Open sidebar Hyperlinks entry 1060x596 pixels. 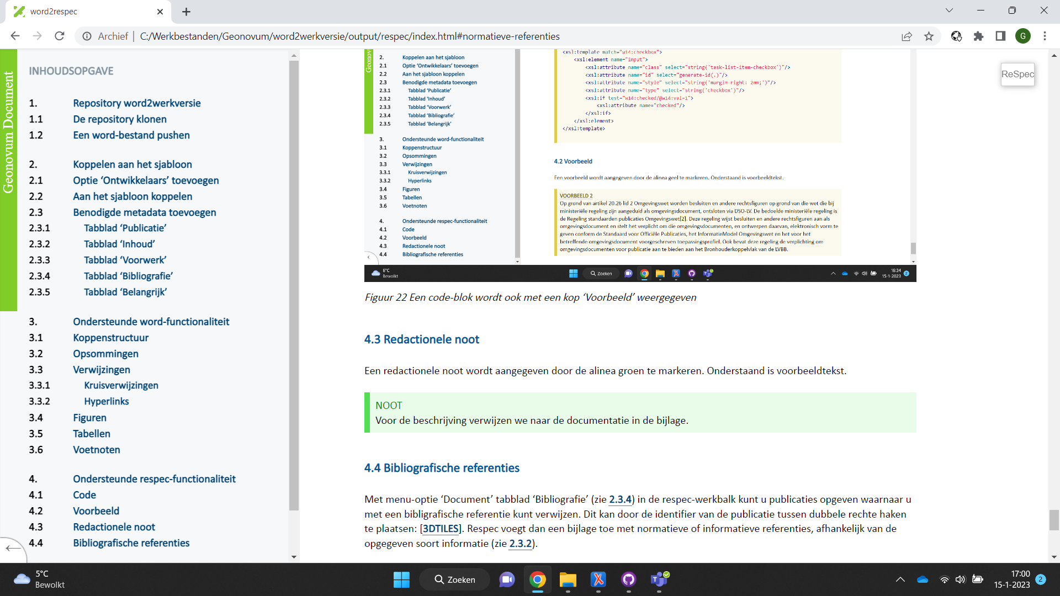[106, 401]
